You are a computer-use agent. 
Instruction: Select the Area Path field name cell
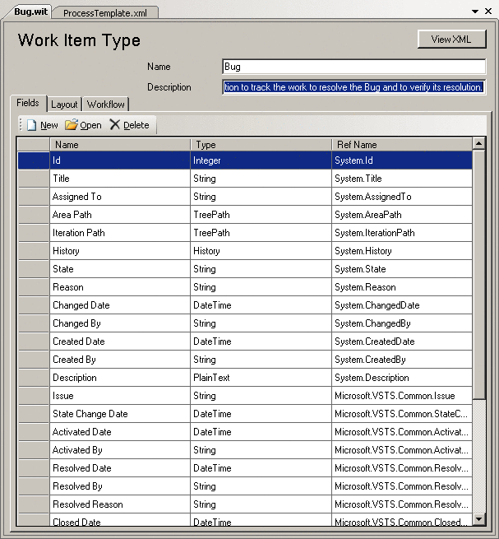(120, 215)
